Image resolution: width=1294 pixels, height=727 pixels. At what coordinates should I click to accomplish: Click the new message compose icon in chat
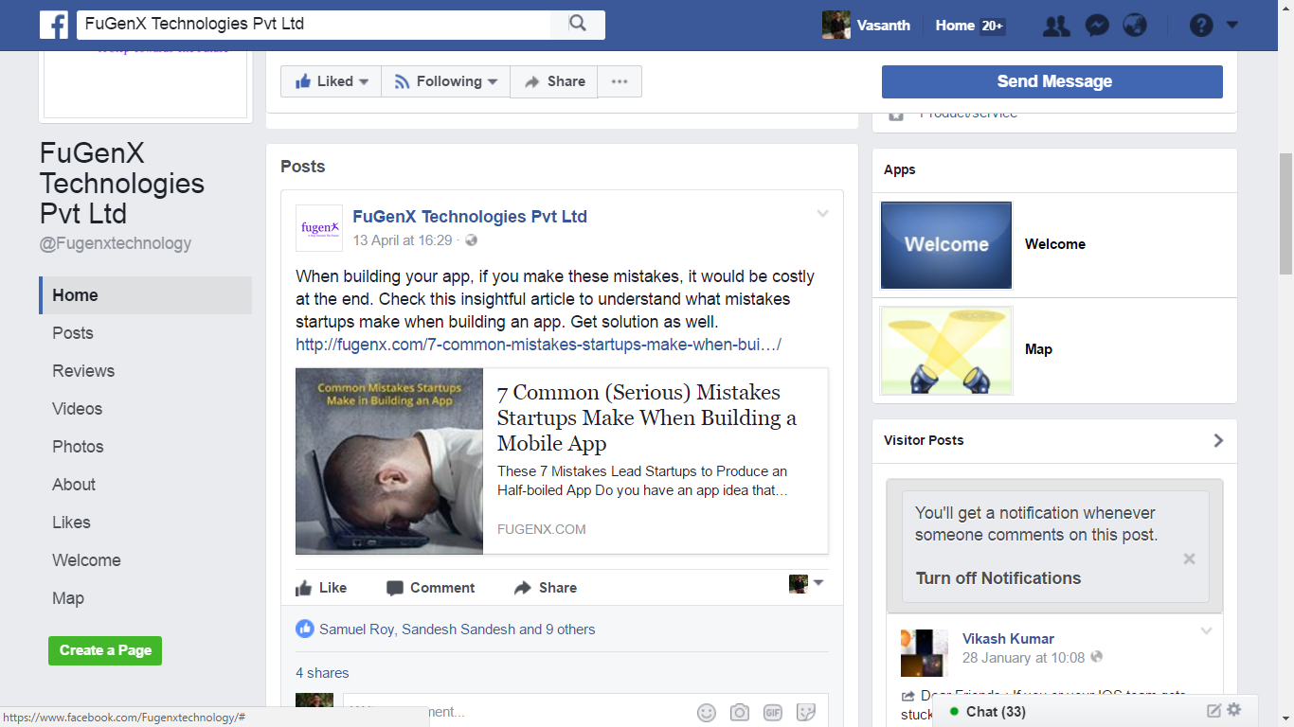[x=1213, y=711]
